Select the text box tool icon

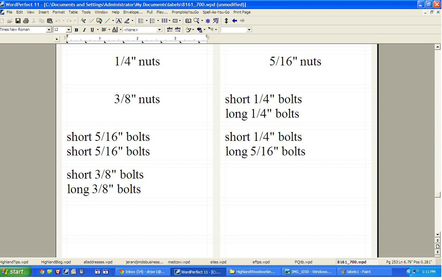tap(118, 21)
